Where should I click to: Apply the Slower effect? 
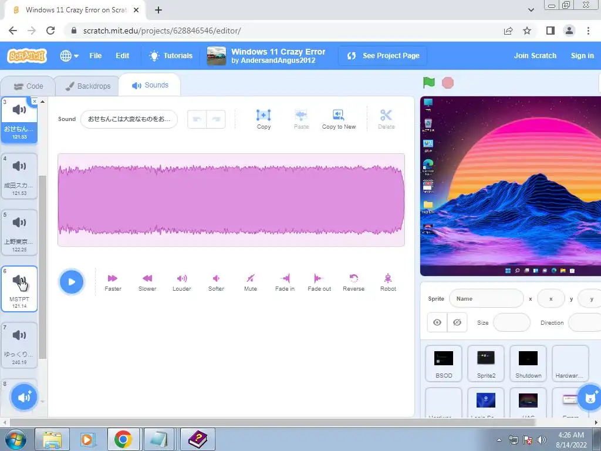click(x=147, y=282)
